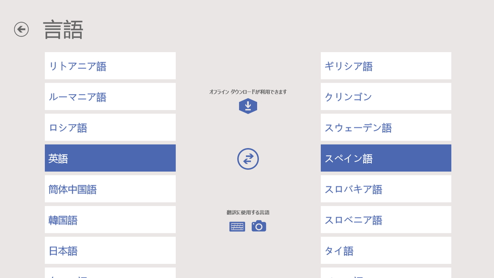Select スペイン語 as target language
Image resolution: width=494 pixels, height=278 pixels.
coord(385,158)
